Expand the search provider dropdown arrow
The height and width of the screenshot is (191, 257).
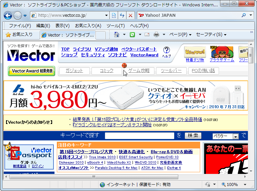(x=251, y=15)
